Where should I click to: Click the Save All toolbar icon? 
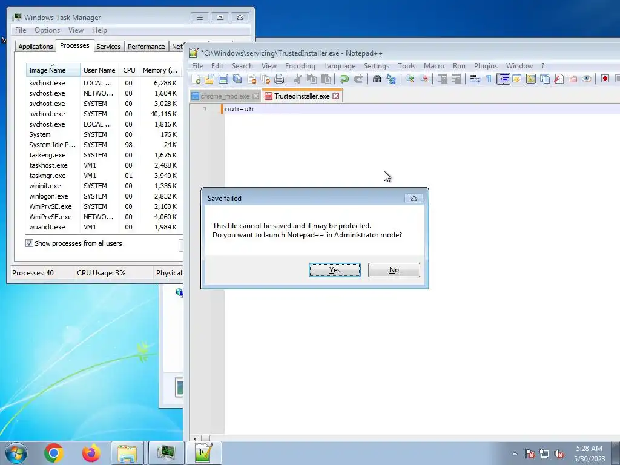click(237, 79)
